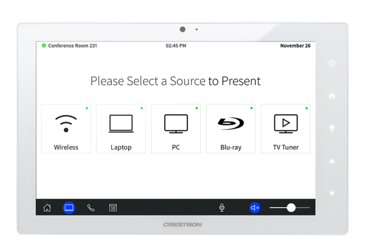Toggle the microphone mute icon
The image size is (366, 249).
222,208
